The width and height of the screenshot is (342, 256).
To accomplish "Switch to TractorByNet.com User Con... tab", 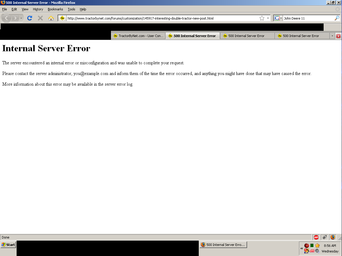I will (x=138, y=36).
